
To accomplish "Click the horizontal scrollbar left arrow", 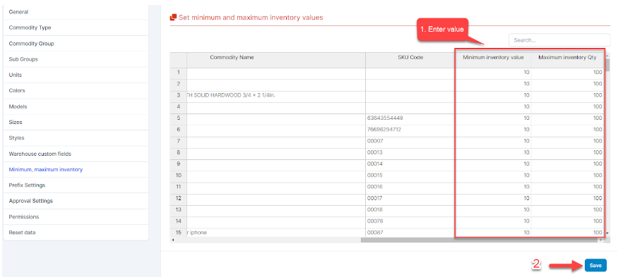I will pos(174,240).
